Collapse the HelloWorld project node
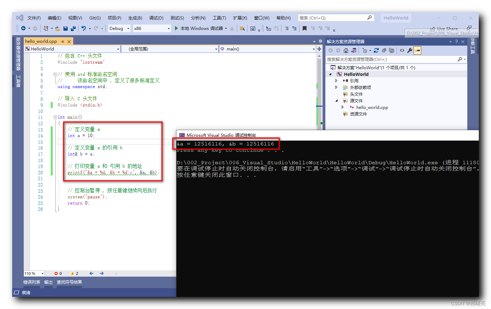491x309 pixels. click(330, 74)
